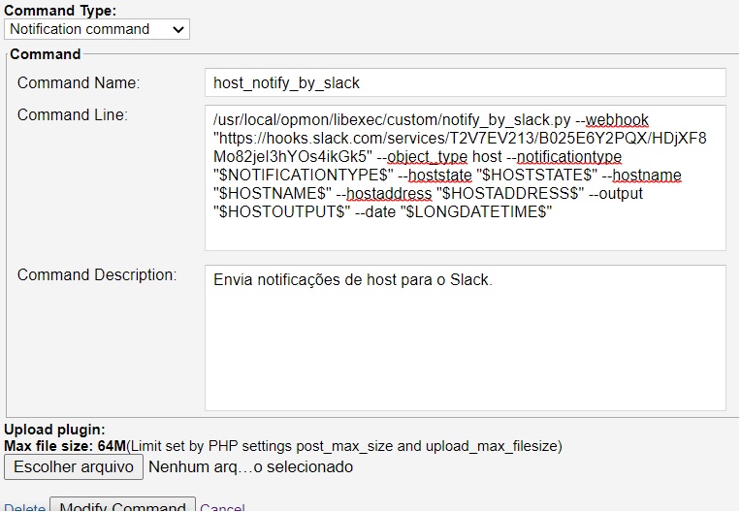
Task: Click the Command Line label
Action: (73, 115)
